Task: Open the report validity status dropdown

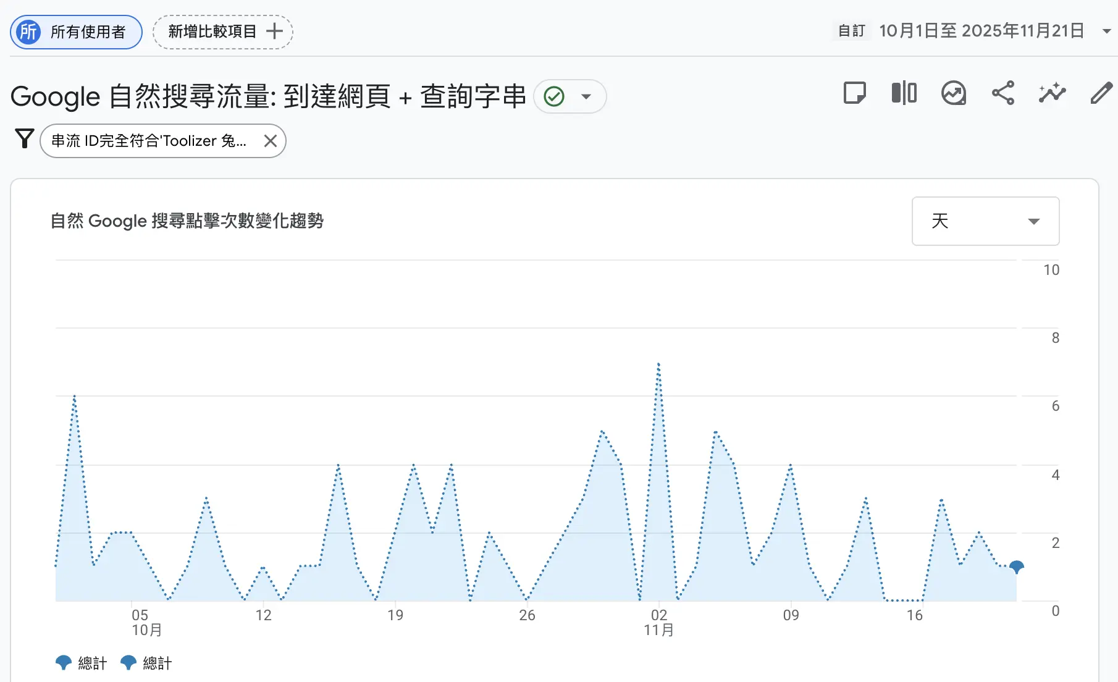Action: [586, 96]
